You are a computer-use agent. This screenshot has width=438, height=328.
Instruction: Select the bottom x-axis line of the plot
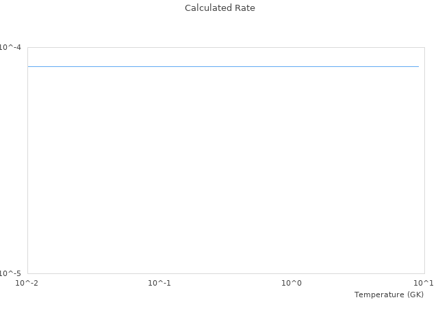[x=226, y=273]
